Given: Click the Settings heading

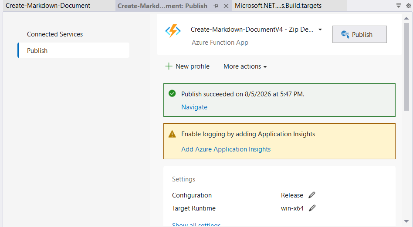Looking at the screenshot, I should (183, 179).
